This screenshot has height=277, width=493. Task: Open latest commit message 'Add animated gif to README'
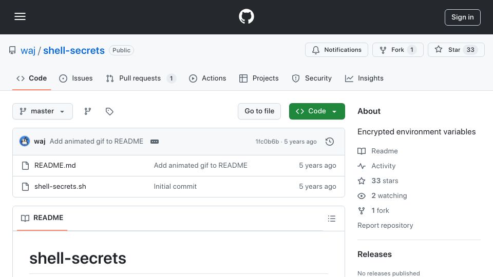click(x=97, y=142)
